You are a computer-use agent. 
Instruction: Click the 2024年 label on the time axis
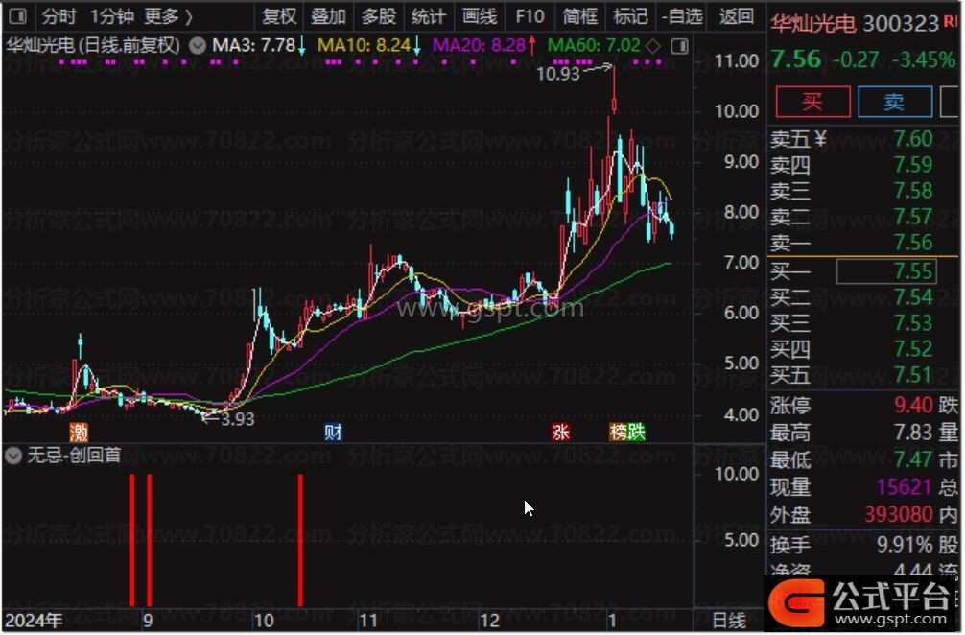(34, 621)
